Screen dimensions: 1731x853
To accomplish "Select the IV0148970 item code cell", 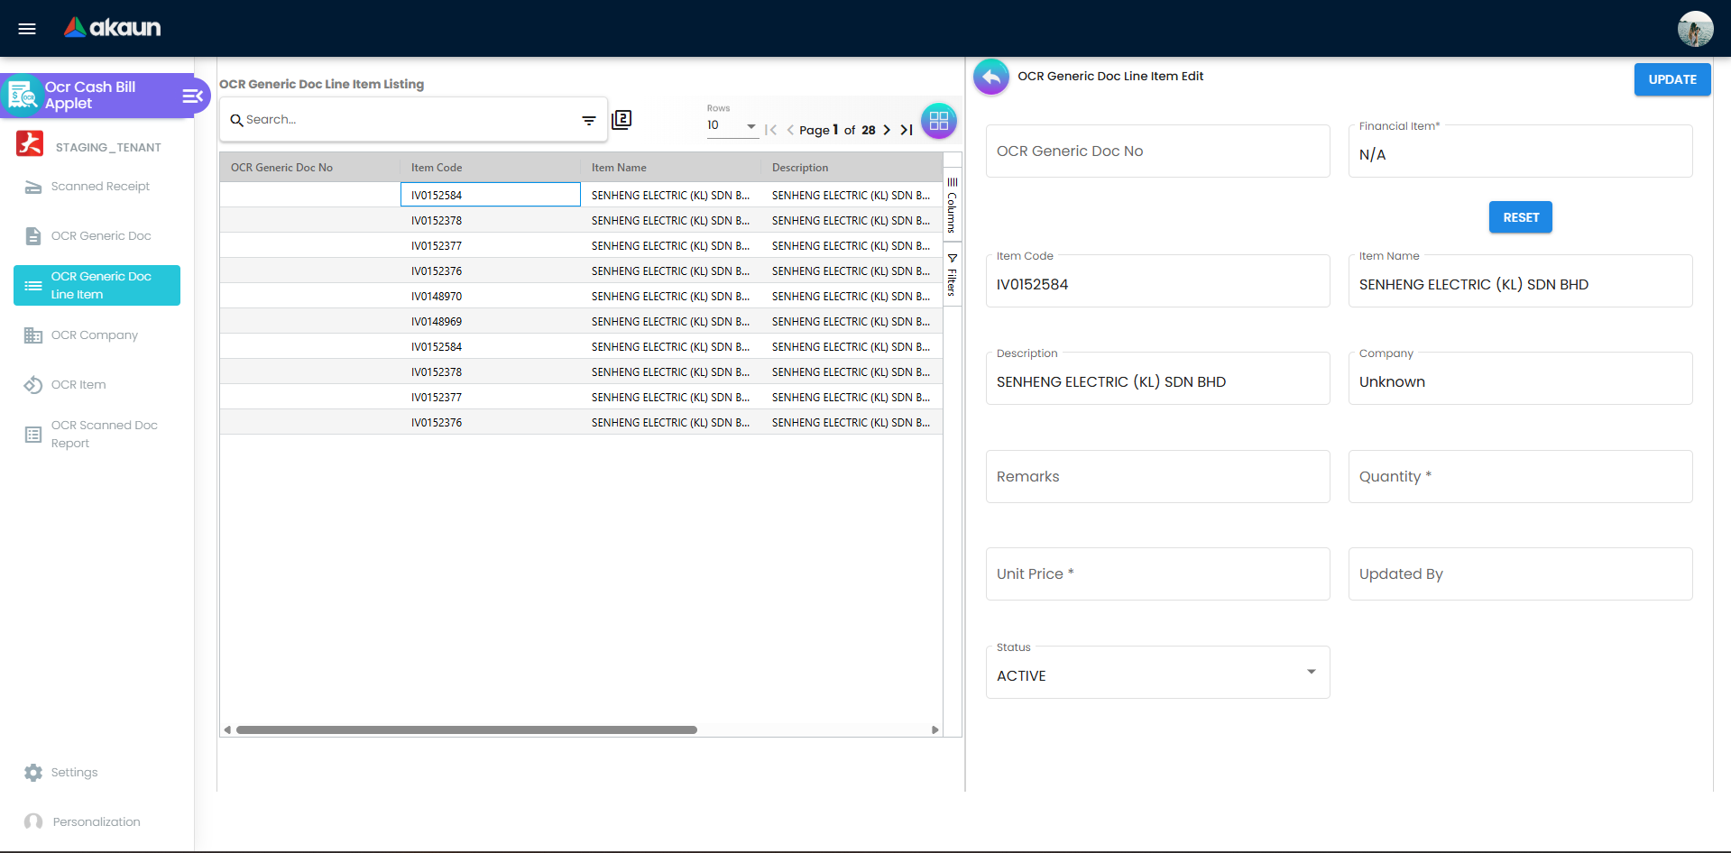I will [x=491, y=296].
